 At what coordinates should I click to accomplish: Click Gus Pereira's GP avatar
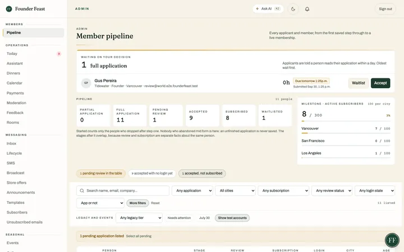point(86,83)
